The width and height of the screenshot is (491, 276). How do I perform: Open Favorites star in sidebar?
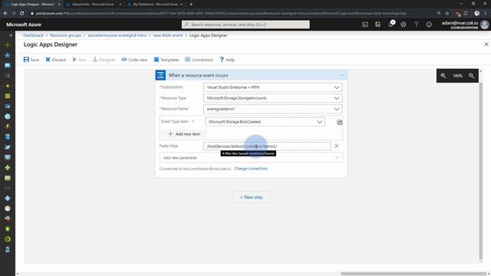[8, 86]
